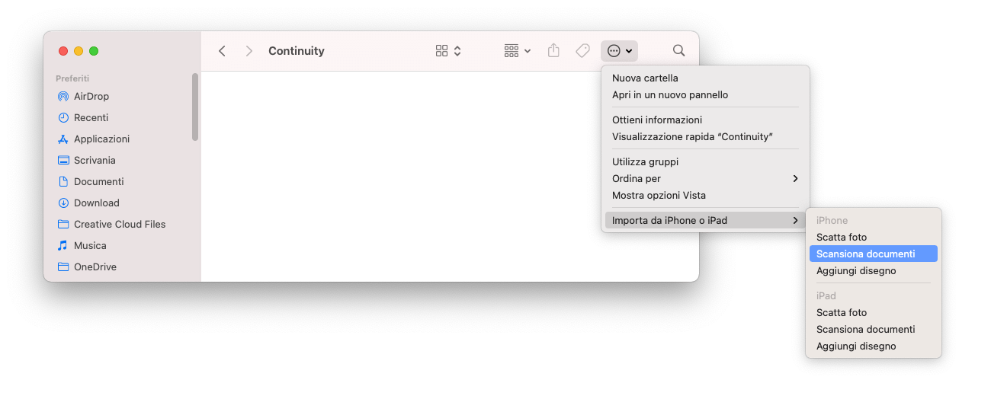
Task: Select Scatta foto under iPad
Action: (874, 313)
